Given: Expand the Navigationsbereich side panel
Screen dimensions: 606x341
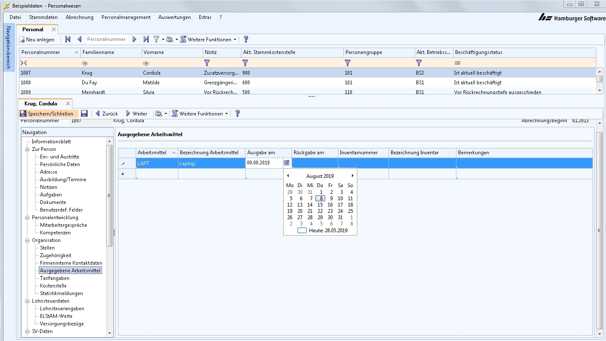Looking at the screenshot, I should tap(8, 48).
